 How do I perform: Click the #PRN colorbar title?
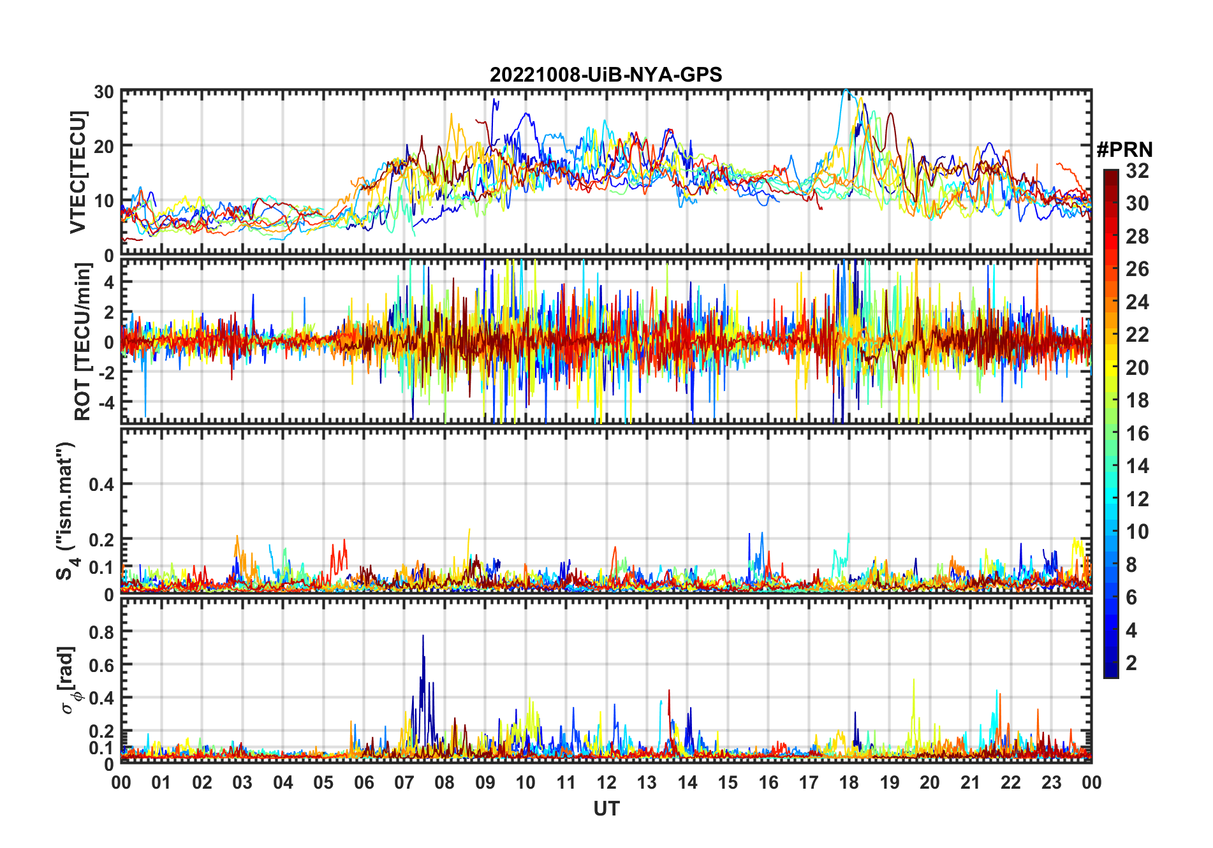(x=1125, y=150)
